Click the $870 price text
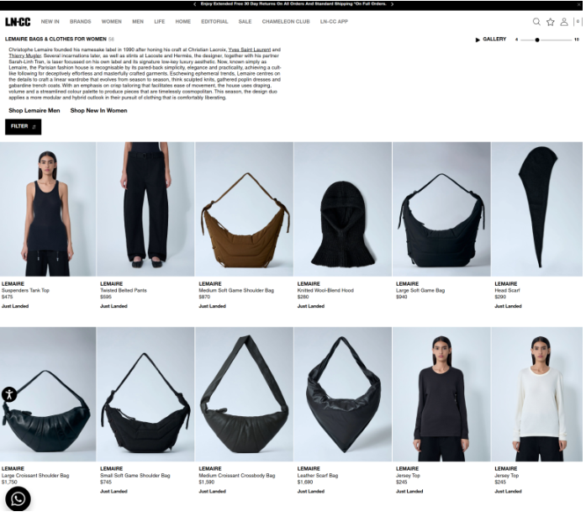 [204, 297]
